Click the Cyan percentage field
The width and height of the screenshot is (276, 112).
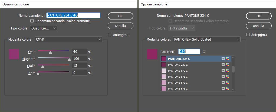tap(80, 52)
